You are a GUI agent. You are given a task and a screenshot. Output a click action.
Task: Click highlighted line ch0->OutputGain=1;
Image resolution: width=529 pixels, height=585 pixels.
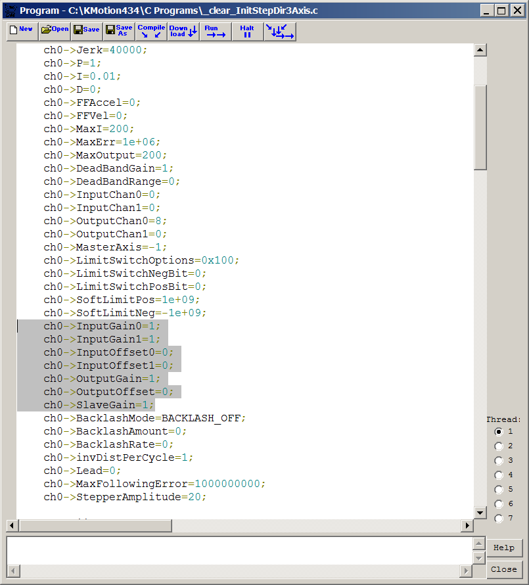[x=102, y=379]
